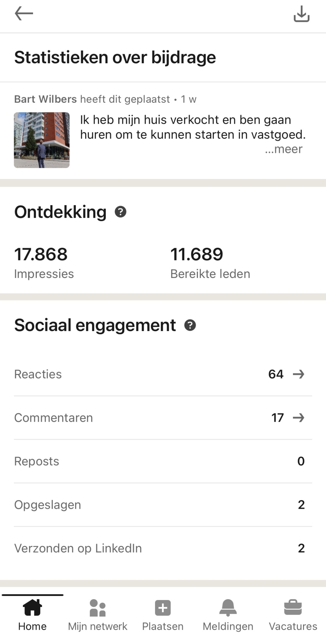326x636 pixels.
Task: Select the Reacties row label
Action: pyautogui.click(x=38, y=374)
